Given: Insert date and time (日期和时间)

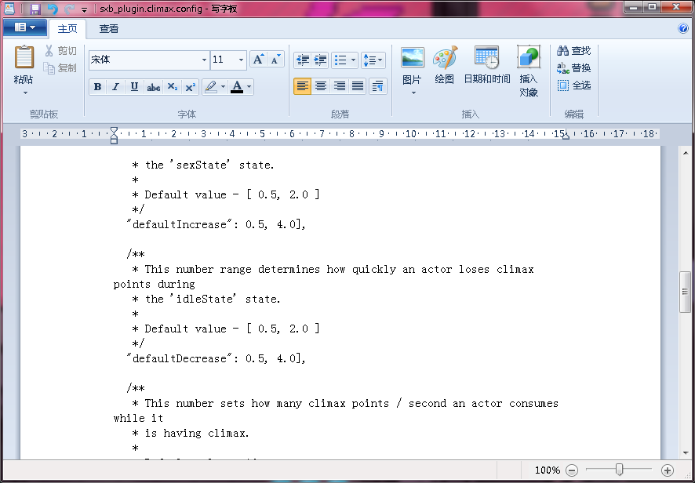Looking at the screenshot, I should pyautogui.click(x=486, y=66).
